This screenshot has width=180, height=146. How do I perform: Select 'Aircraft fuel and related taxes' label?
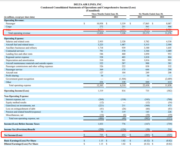click(20, 45)
